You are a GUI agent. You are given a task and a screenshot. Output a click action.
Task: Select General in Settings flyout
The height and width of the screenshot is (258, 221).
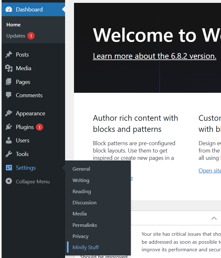(81, 169)
